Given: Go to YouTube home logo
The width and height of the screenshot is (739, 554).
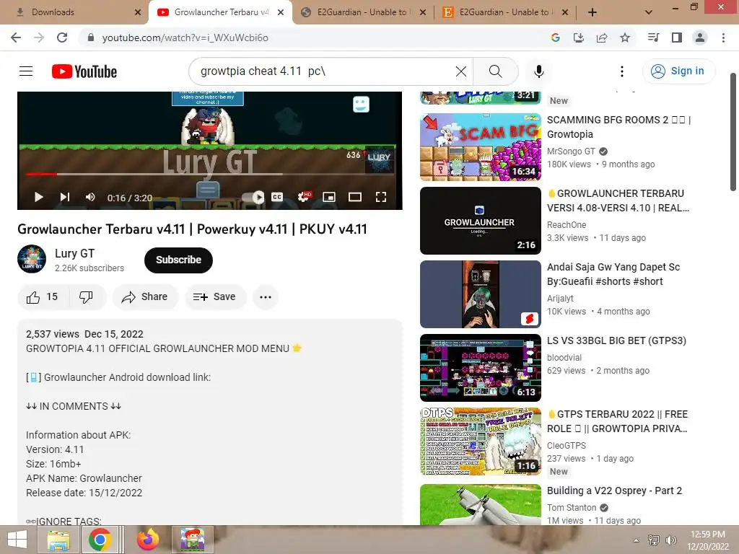Looking at the screenshot, I should (84, 71).
